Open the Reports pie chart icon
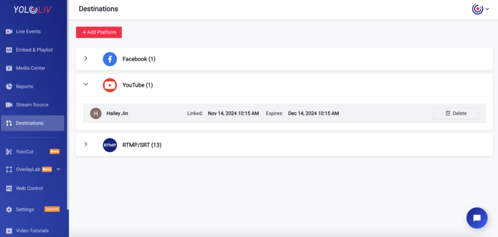The height and width of the screenshot is (237, 498). 9,87
